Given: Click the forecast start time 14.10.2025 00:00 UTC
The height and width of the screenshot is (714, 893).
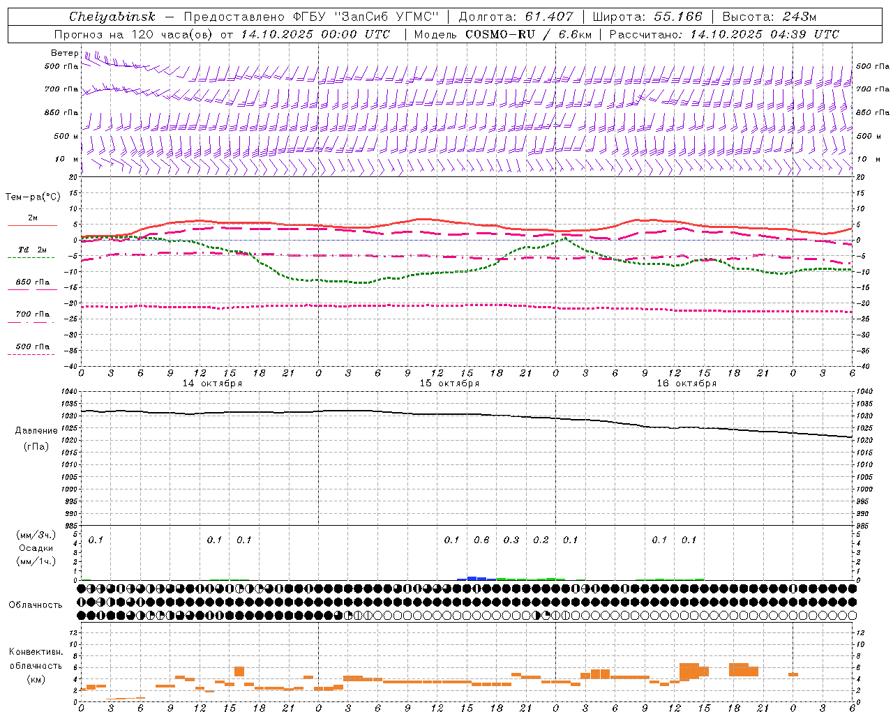Looking at the screenshot, I should (315, 34).
